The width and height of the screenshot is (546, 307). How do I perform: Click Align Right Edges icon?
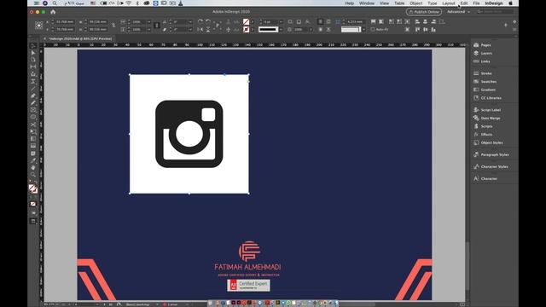(433, 21)
